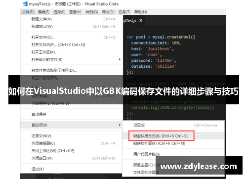Open the 调试(D) menu

coord(108,12)
